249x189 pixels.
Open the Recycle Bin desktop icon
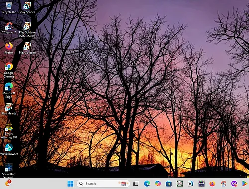9,8
